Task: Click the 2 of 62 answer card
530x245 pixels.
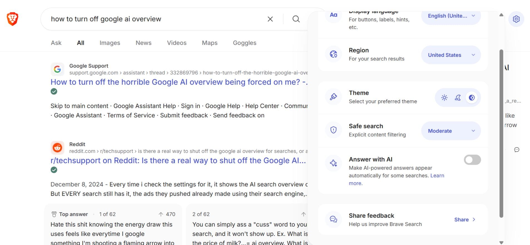Action: point(247,225)
